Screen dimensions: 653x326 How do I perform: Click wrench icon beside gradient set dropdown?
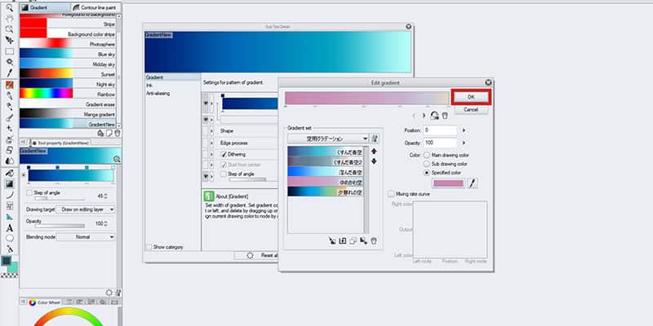click(x=375, y=139)
